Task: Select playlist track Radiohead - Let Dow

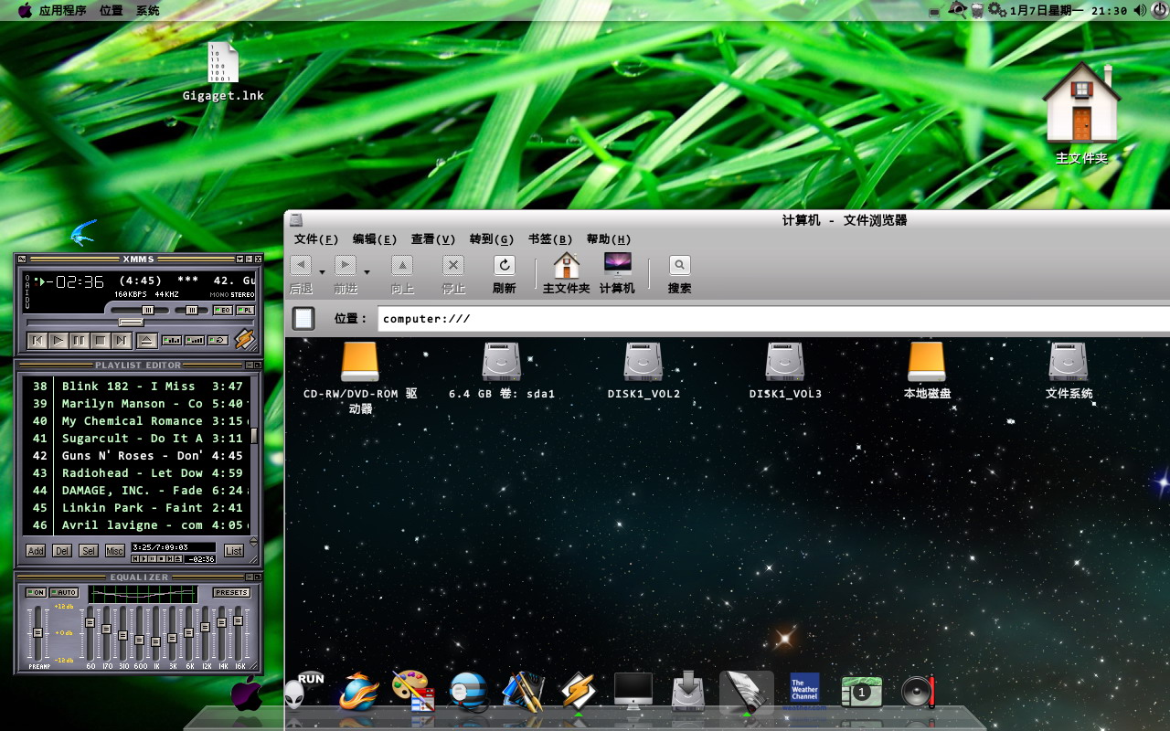Action: point(137,473)
